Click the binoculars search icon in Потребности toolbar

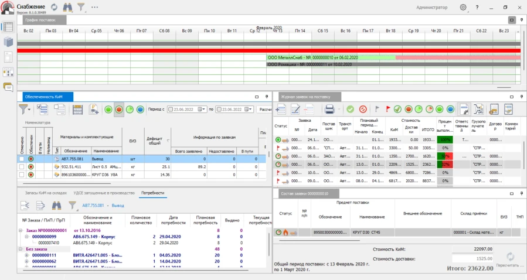pyautogui.click(x=57, y=205)
